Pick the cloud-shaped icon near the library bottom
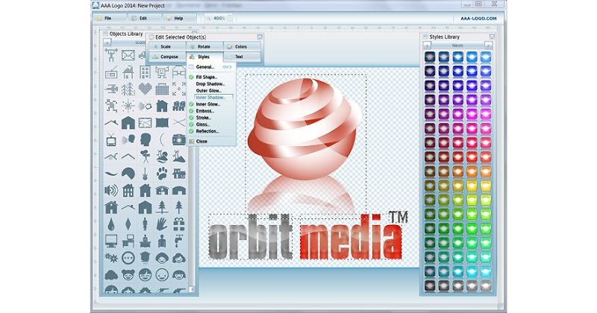The image size is (597, 313). click(x=111, y=274)
